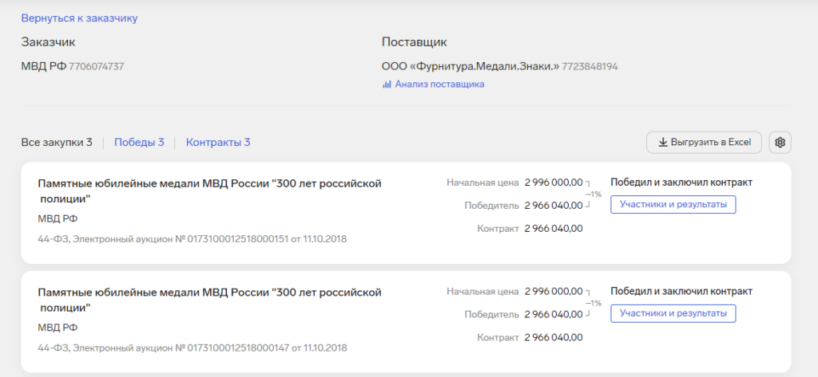Open Участники и результаты for auction ending 151
The height and width of the screenshot is (377, 818).
tap(673, 205)
